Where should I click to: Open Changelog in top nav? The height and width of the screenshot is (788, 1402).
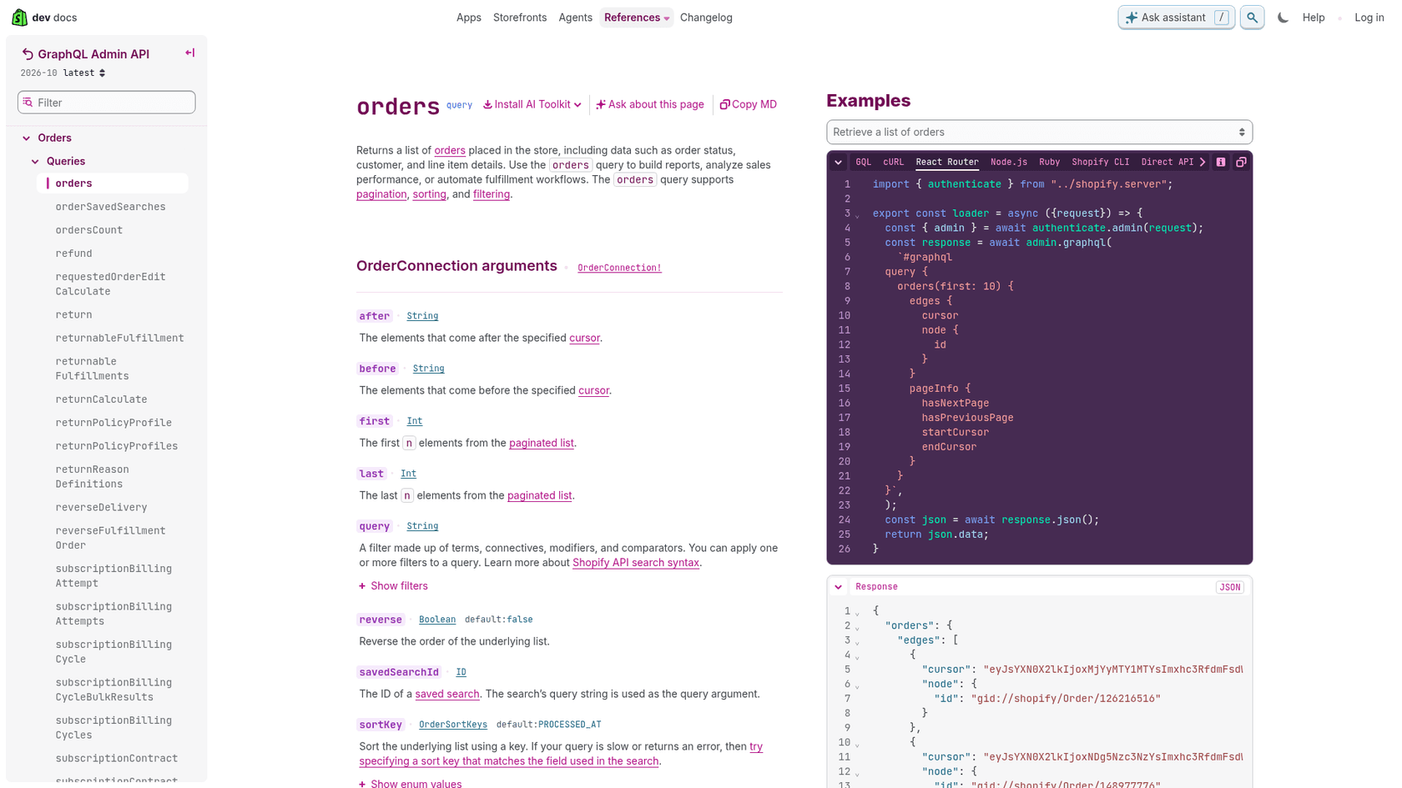coord(706,18)
